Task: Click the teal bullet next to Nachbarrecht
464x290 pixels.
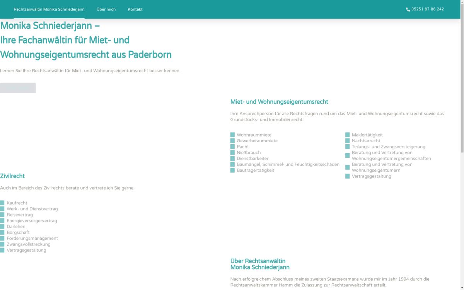Action: 348,140
